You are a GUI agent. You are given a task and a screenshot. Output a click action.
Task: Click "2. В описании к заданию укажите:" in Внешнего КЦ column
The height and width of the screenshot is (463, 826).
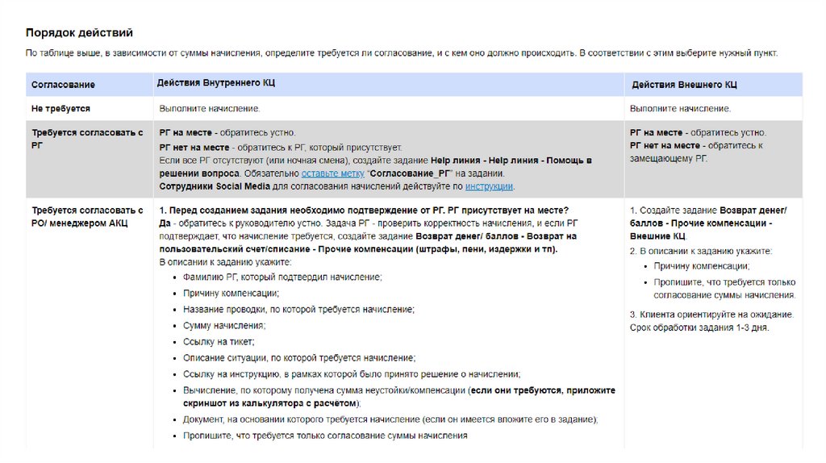[701, 251]
